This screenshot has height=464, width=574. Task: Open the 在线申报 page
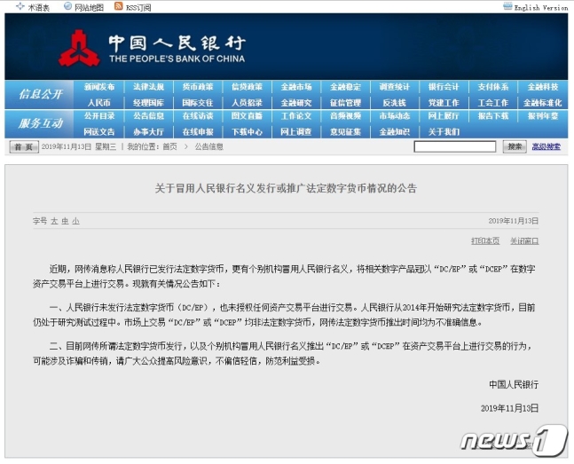[198, 132]
